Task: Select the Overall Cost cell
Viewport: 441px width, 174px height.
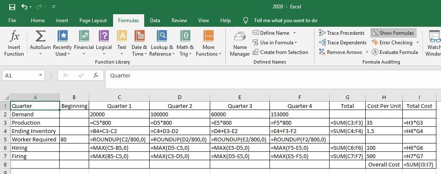Action: pos(384,165)
